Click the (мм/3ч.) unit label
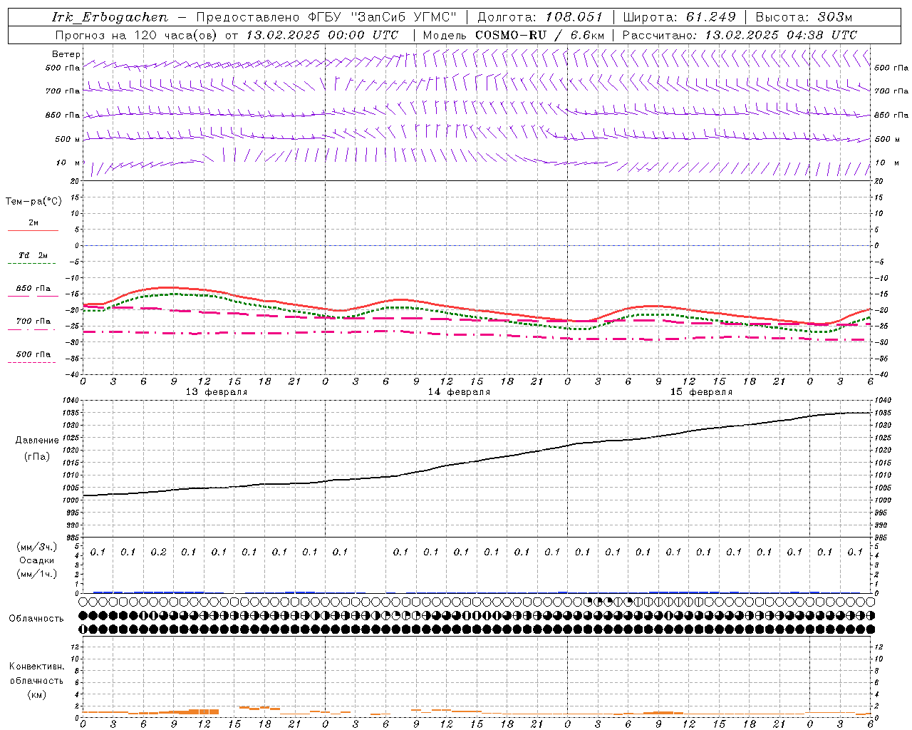The image size is (912, 730). tap(36, 547)
